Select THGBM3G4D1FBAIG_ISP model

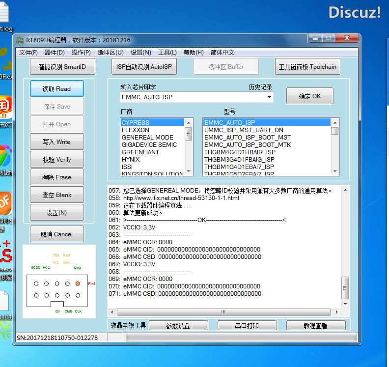267,159
